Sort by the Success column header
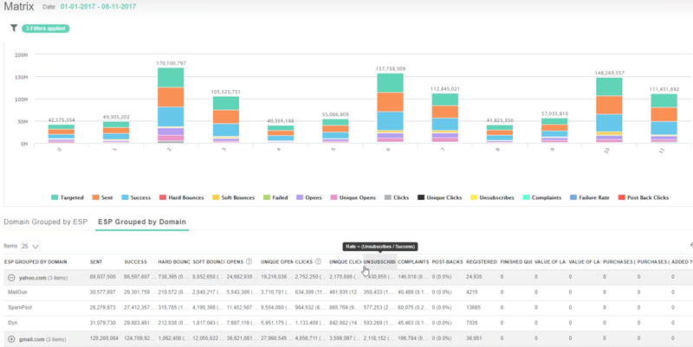Image resolution: width=693 pixels, height=347 pixels. (x=135, y=262)
